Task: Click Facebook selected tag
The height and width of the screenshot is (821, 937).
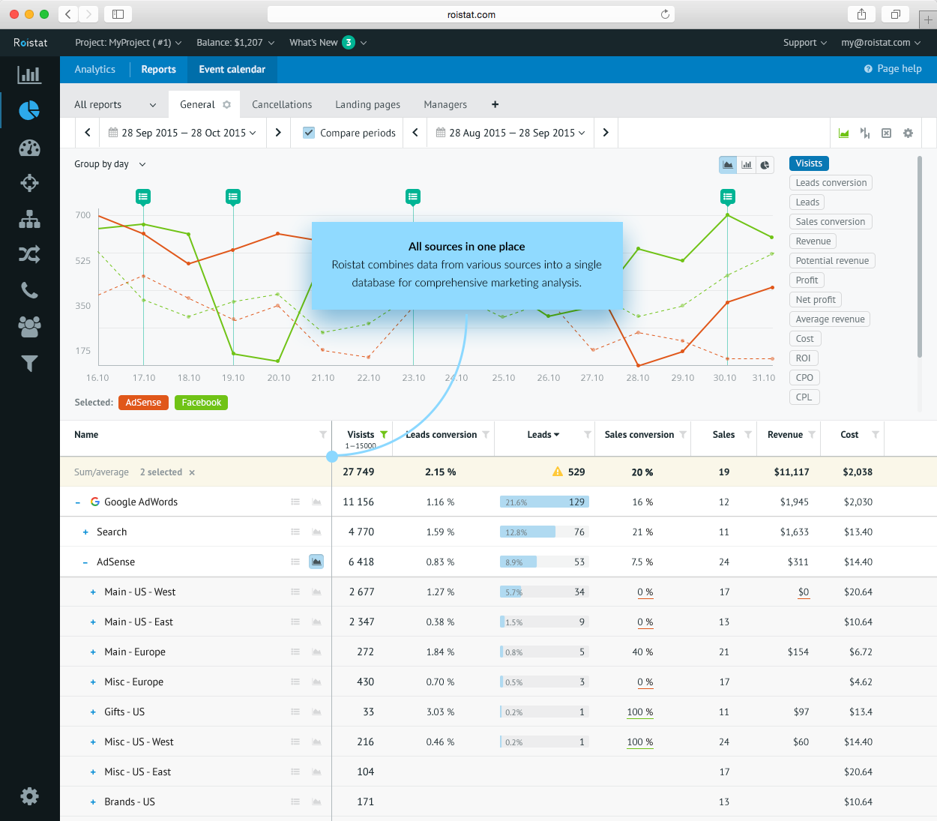Action: click(201, 403)
